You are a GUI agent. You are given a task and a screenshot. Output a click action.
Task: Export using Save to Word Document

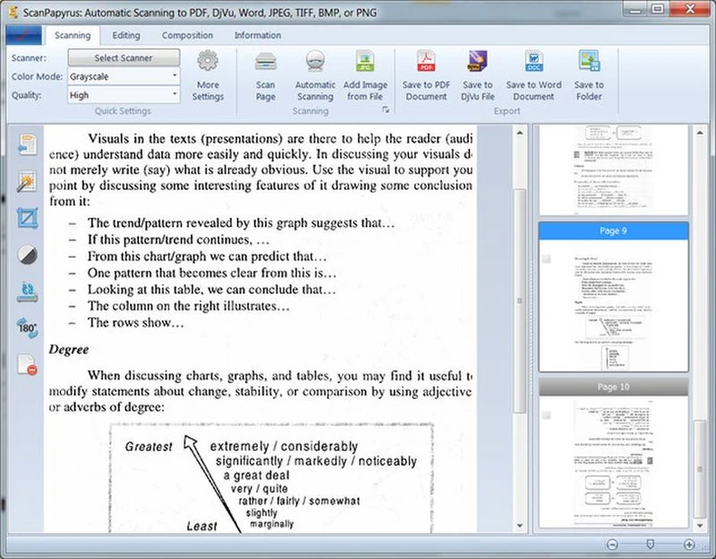tap(533, 64)
